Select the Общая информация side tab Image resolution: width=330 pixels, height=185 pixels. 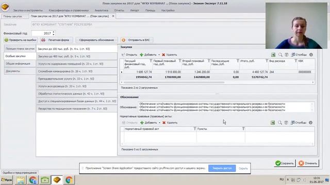[x=20, y=64]
